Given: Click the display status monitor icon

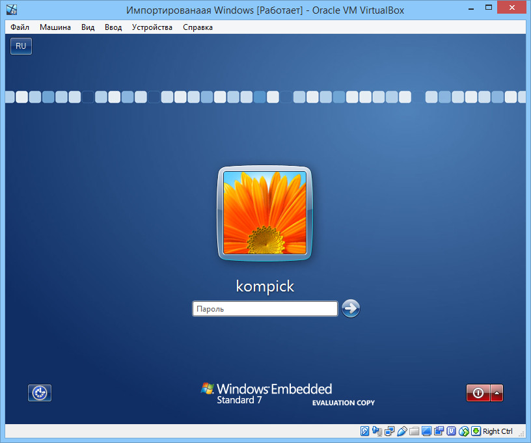Looking at the screenshot, I should click(x=426, y=431).
